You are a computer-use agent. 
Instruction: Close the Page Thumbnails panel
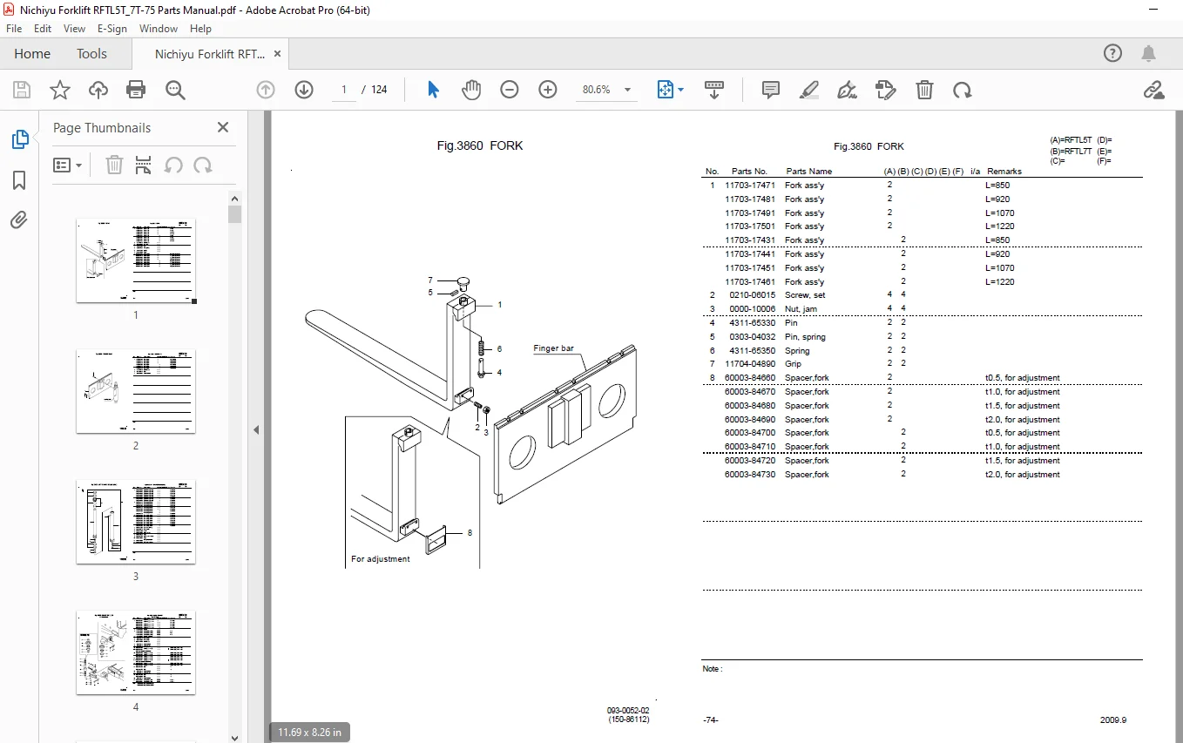(x=223, y=127)
